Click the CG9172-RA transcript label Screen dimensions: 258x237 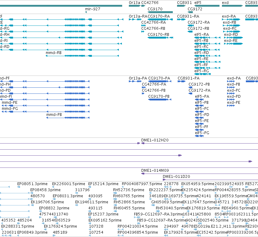[199, 22]
